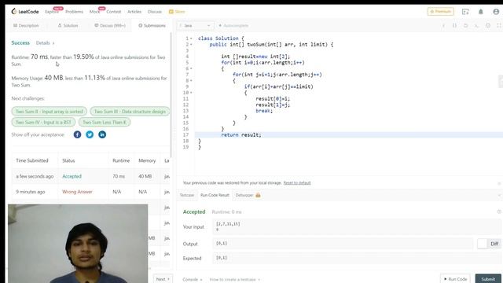
Task: Share acceptance on Twitter
Action: coord(90,134)
